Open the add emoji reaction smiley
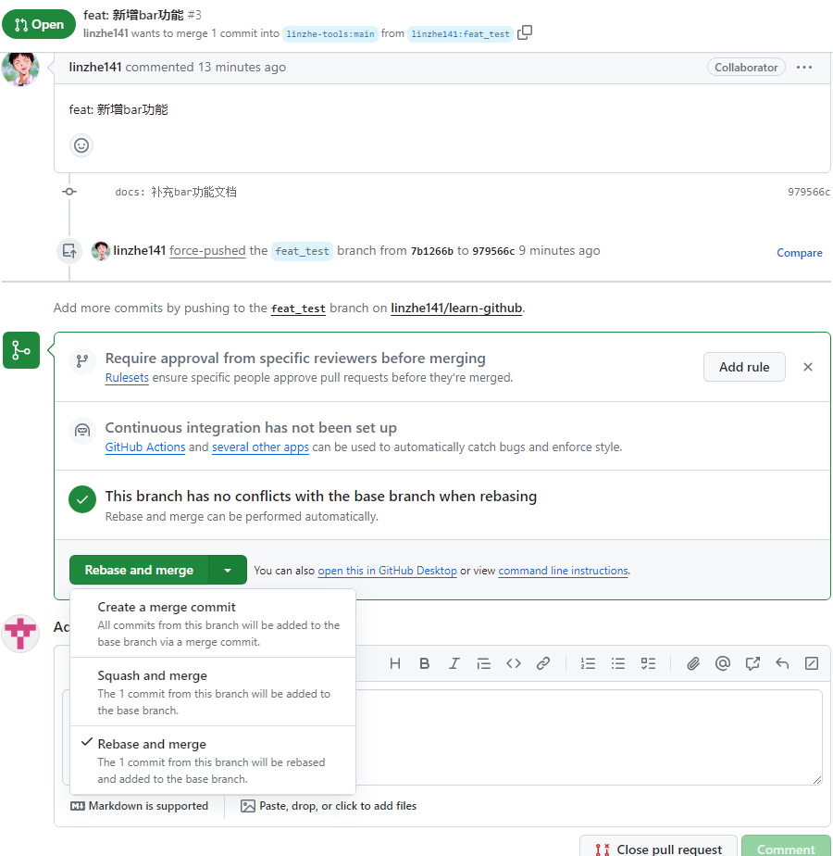 tap(81, 145)
